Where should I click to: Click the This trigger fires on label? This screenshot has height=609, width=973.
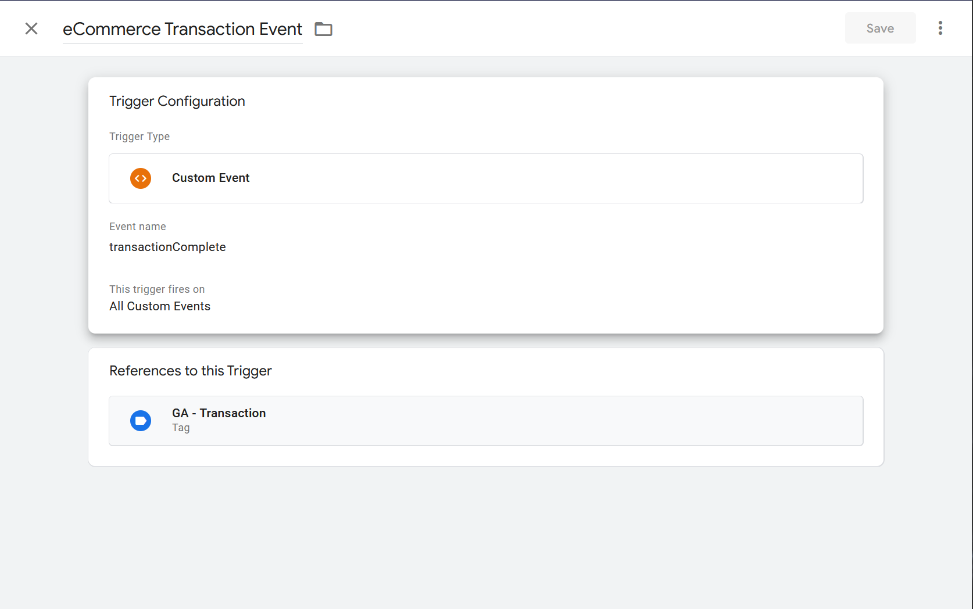(x=157, y=289)
